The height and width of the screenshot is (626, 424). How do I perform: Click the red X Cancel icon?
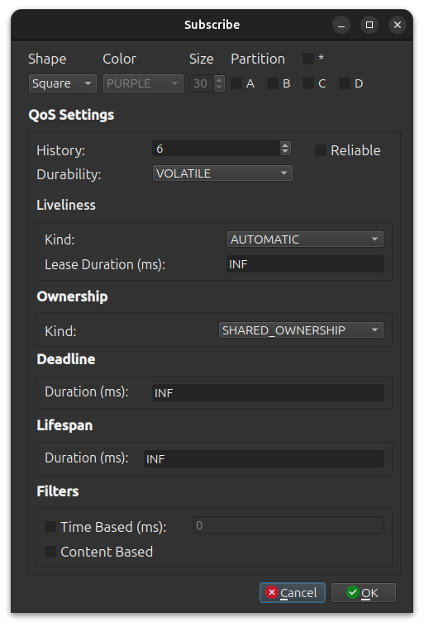point(272,592)
